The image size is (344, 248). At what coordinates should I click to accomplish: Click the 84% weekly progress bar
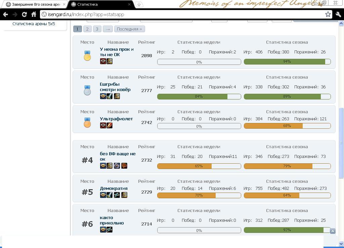(199, 96)
